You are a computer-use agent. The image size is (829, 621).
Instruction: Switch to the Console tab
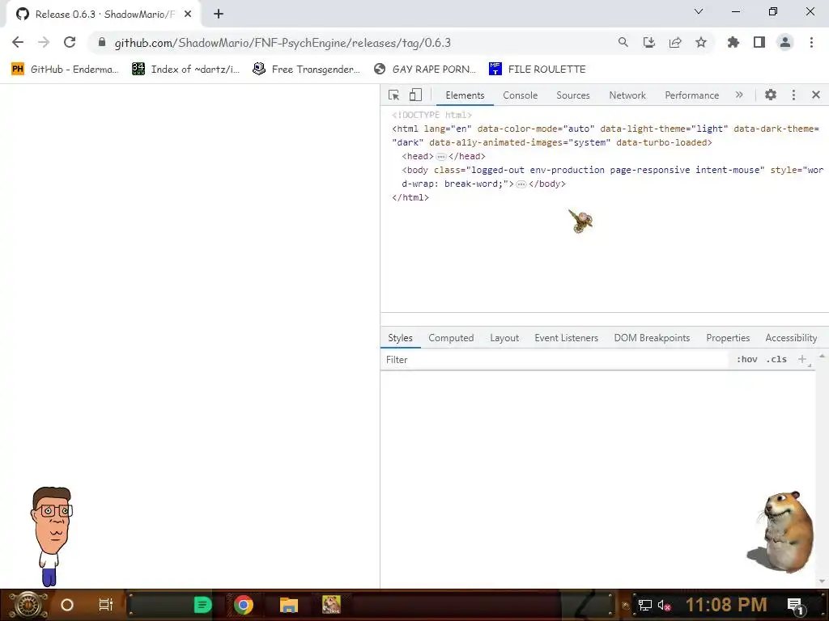[x=521, y=95]
